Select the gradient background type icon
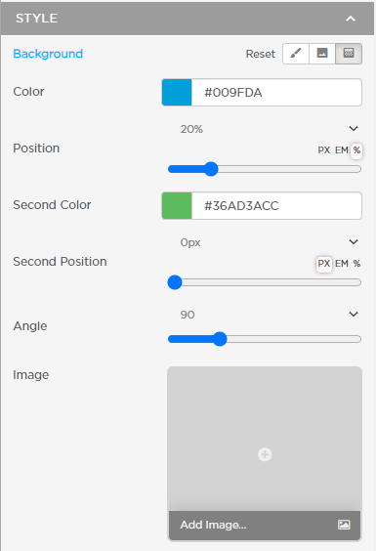 pyautogui.click(x=349, y=54)
